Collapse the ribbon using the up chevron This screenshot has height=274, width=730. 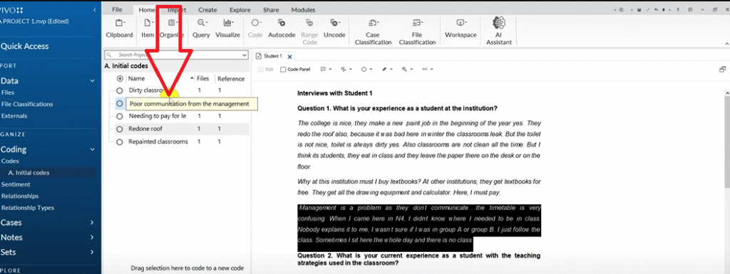tap(726, 43)
